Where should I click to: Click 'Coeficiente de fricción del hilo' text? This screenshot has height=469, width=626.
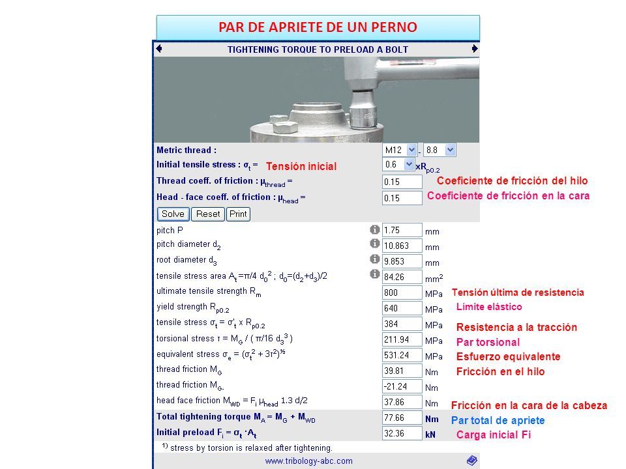coord(513,180)
